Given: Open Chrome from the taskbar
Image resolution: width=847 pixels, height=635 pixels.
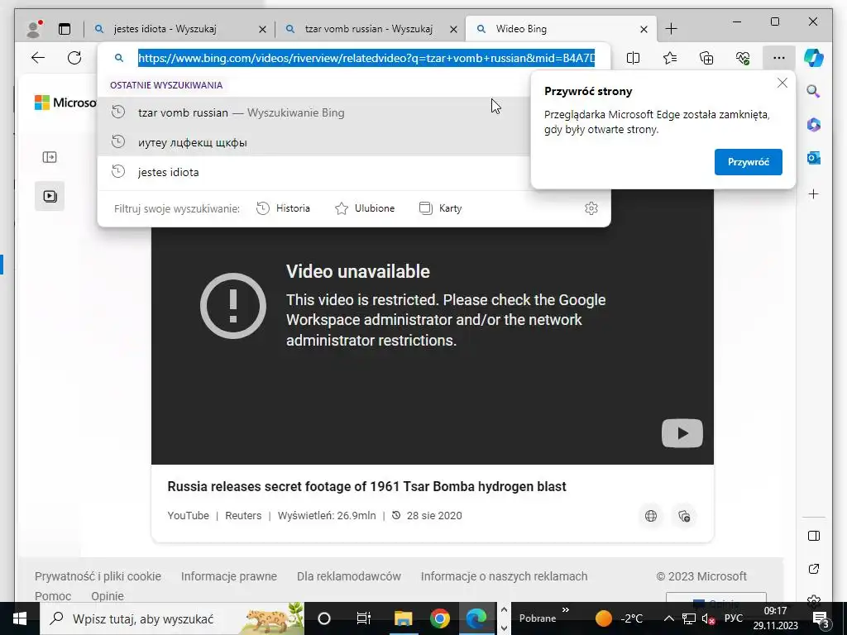Looking at the screenshot, I should 440,618.
